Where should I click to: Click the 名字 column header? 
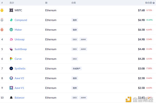click(12, 3)
